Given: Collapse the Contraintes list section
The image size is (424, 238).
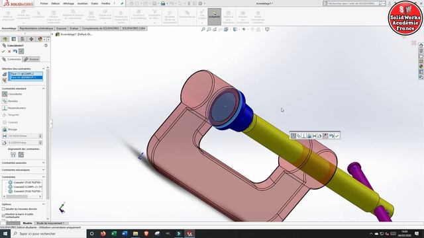Looking at the screenshot, I should click(44, 177).
